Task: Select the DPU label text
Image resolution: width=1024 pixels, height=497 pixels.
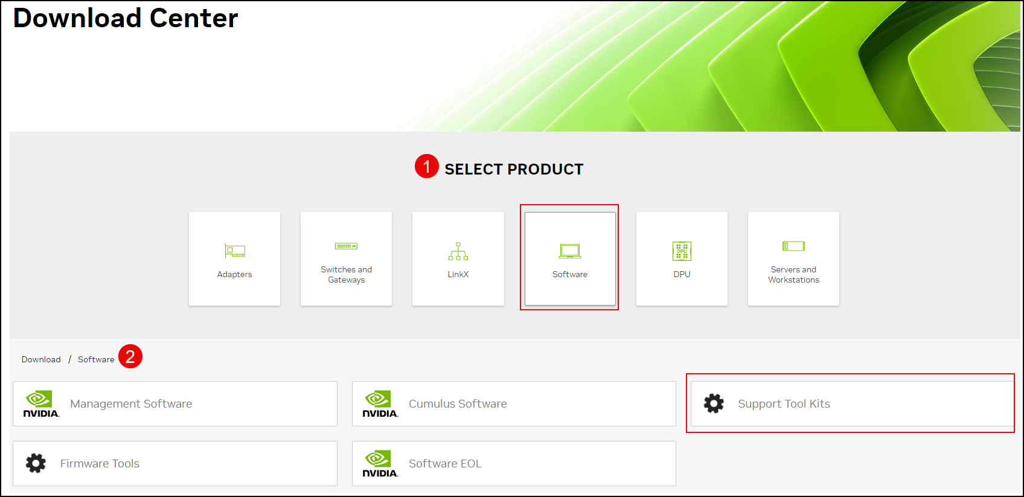Action: [x=682, y=274]
